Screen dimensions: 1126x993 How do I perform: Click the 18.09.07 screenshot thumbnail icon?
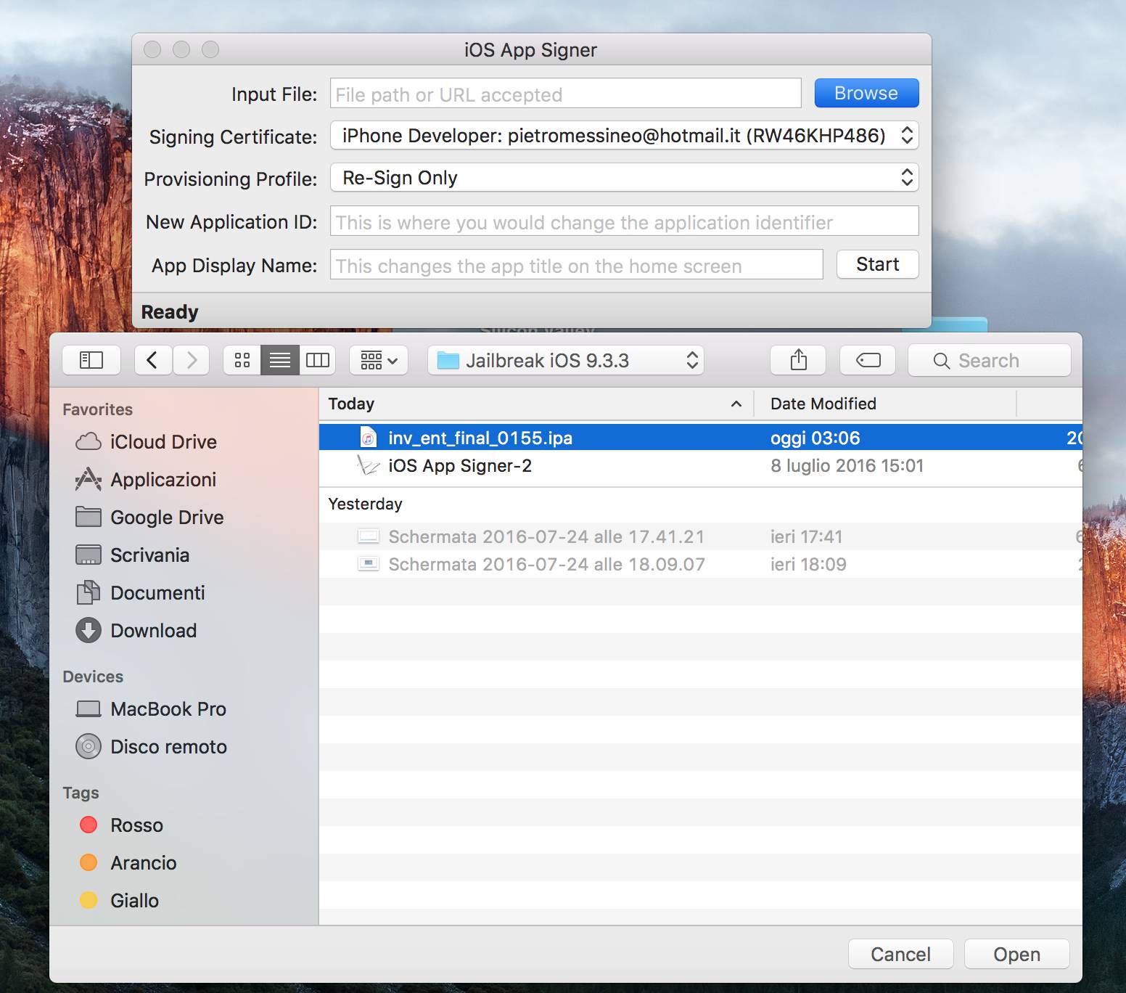point(369,564)
